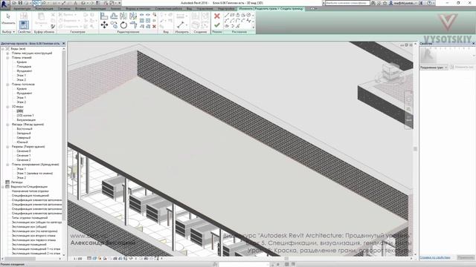Select the Визуализация 3D view
This screenshot has height=267, width=476.
pos(26,120)
